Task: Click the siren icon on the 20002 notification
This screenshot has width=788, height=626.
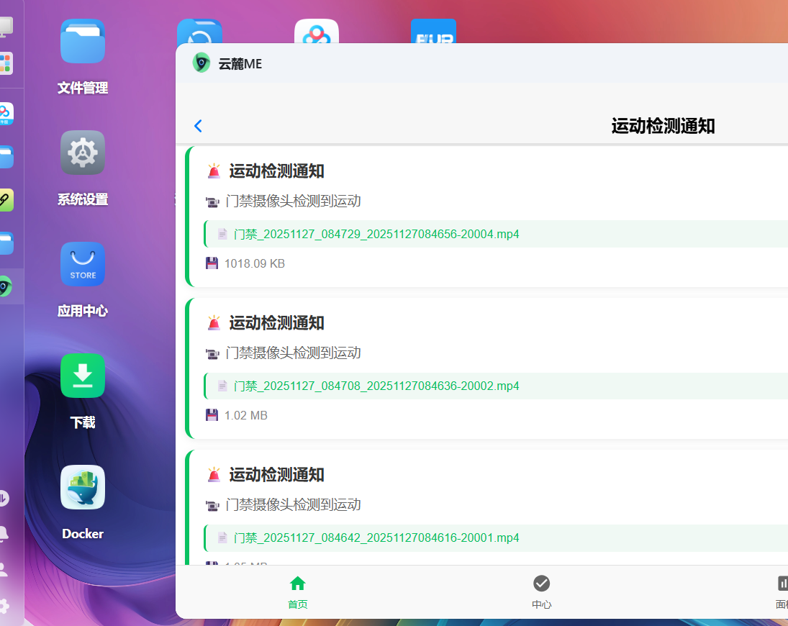Action: tap(214, 322)
